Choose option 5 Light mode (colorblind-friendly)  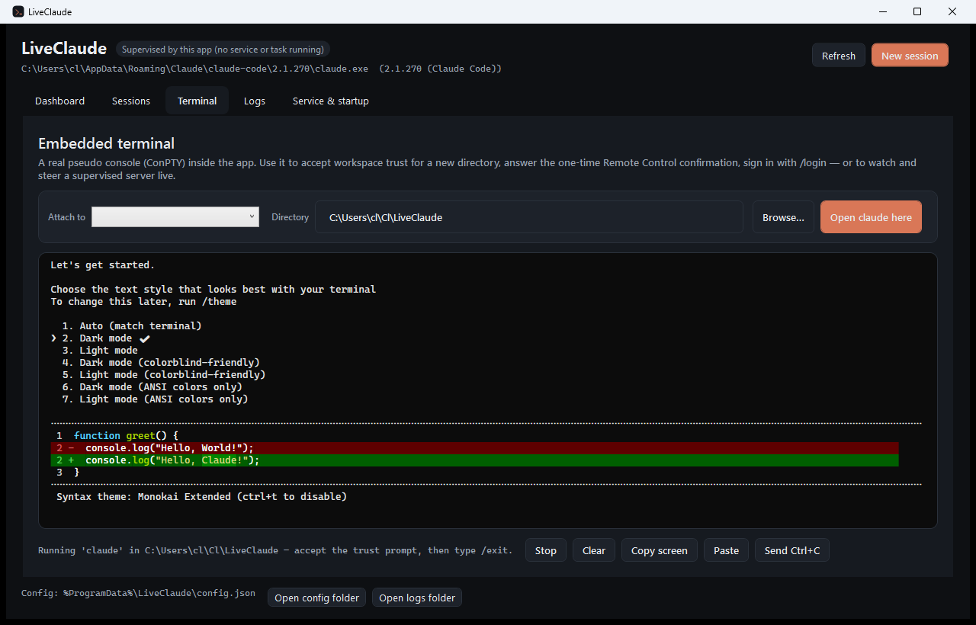tap(165, 374)
